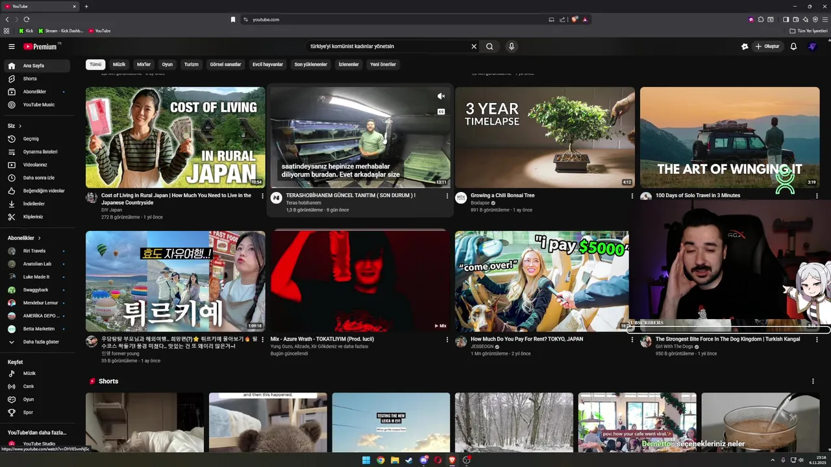831x467 pixels.
Task: Reload the page in the browser
Action: click(x=27, y=19)
